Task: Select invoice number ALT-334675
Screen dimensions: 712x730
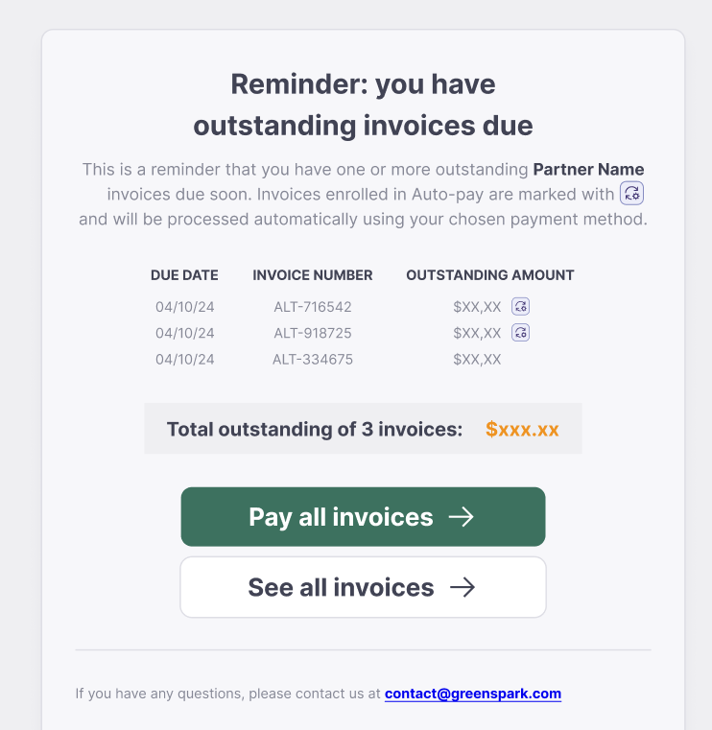Action: tap(313, 360)
